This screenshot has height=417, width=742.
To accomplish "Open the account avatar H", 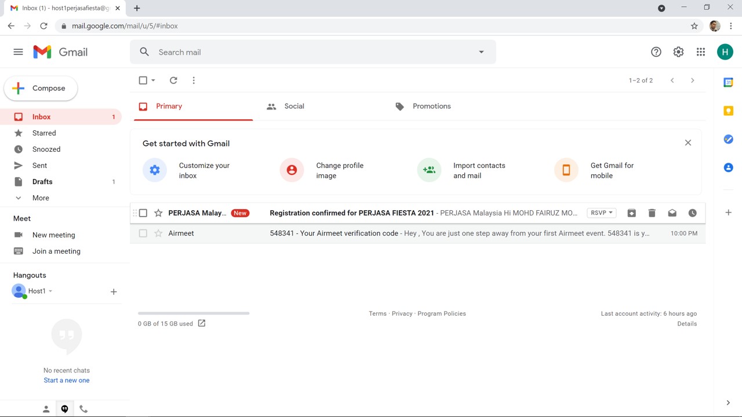I will coord(725,52).
